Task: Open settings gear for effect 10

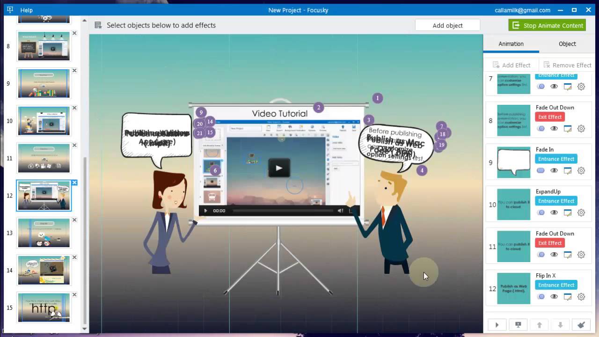Action: tap(581, 212)
